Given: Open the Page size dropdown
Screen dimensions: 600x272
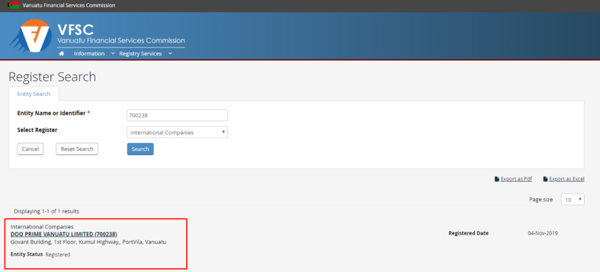Looking at the screenshot, I should coord(572,199).
